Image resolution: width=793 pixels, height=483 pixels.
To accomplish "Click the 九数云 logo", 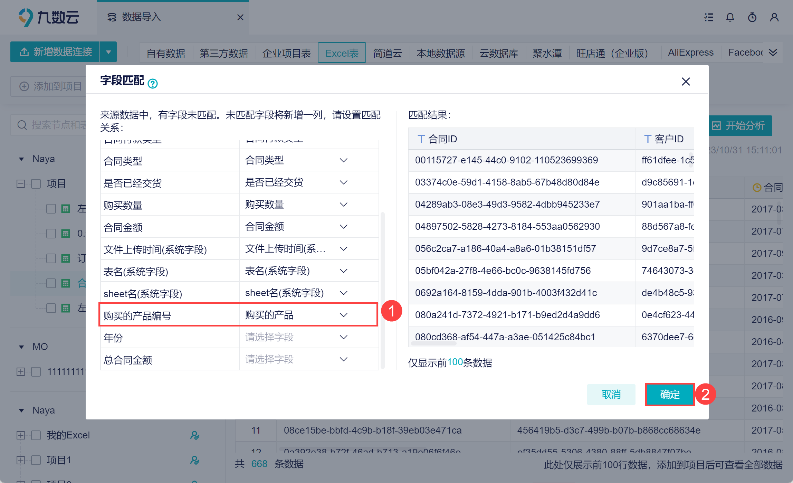I will [x=48, y=17].
